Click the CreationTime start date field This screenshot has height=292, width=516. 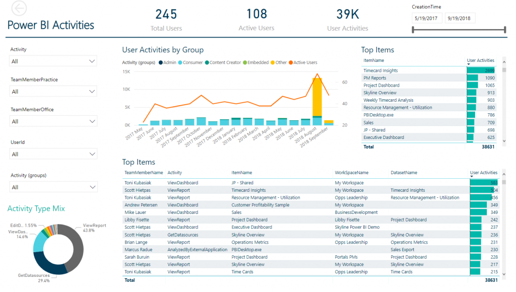click(427, 18)
